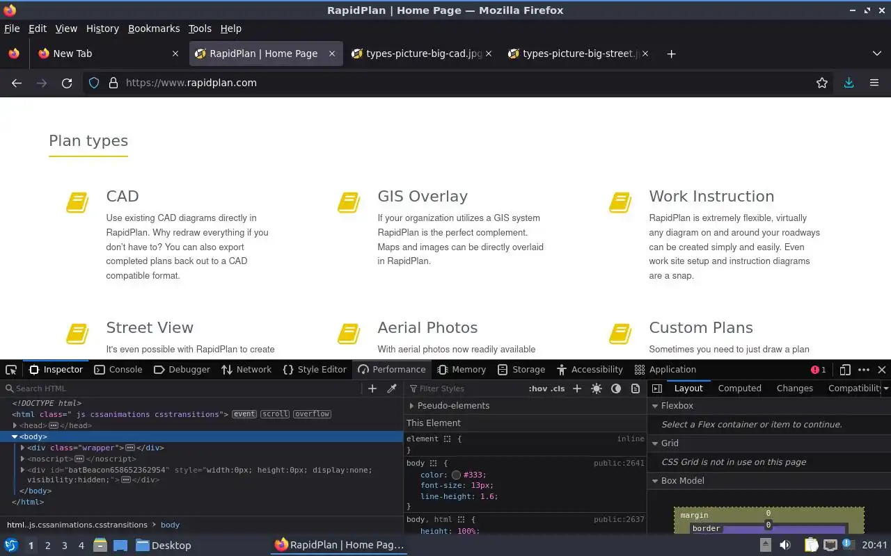Adjust volume from system tray
891x556 pixels.
tap(785, 545)
